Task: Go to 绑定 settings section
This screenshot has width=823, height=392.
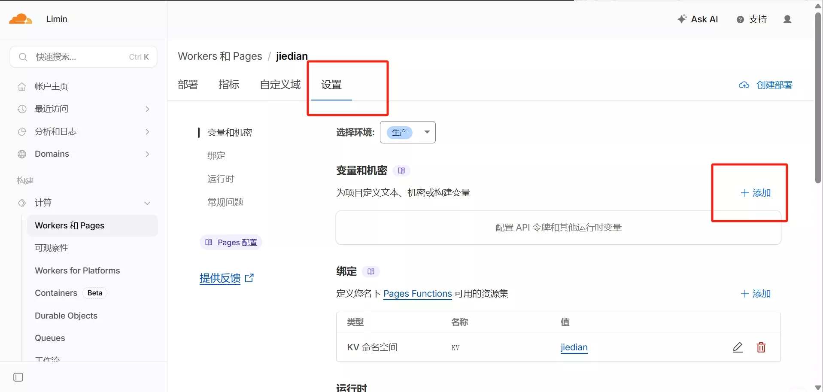Action: tap(216, 156)
